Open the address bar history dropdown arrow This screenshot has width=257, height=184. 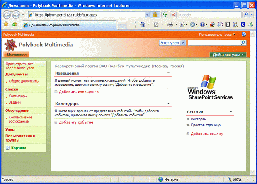pyautogui.click(x=147, y=15)
